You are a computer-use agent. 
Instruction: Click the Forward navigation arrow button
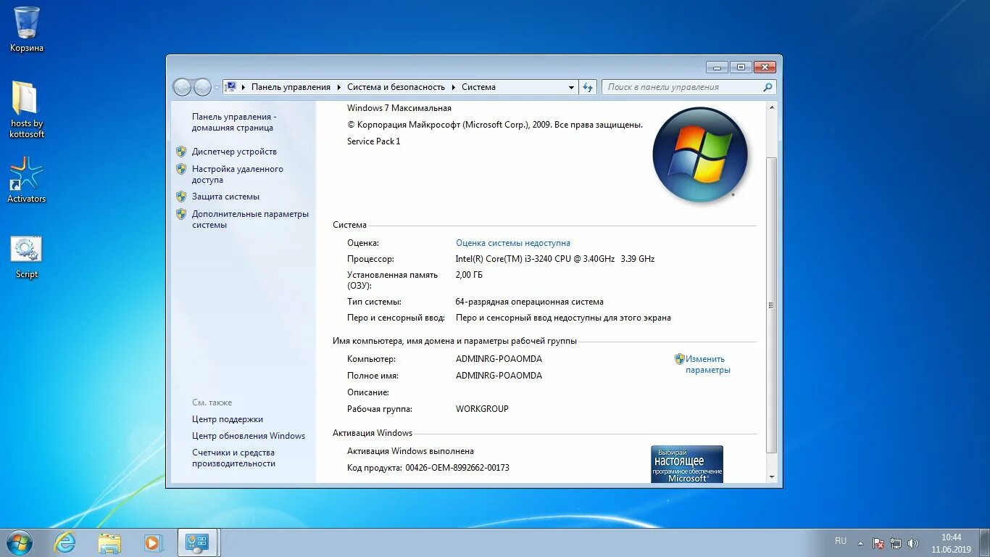202,87
